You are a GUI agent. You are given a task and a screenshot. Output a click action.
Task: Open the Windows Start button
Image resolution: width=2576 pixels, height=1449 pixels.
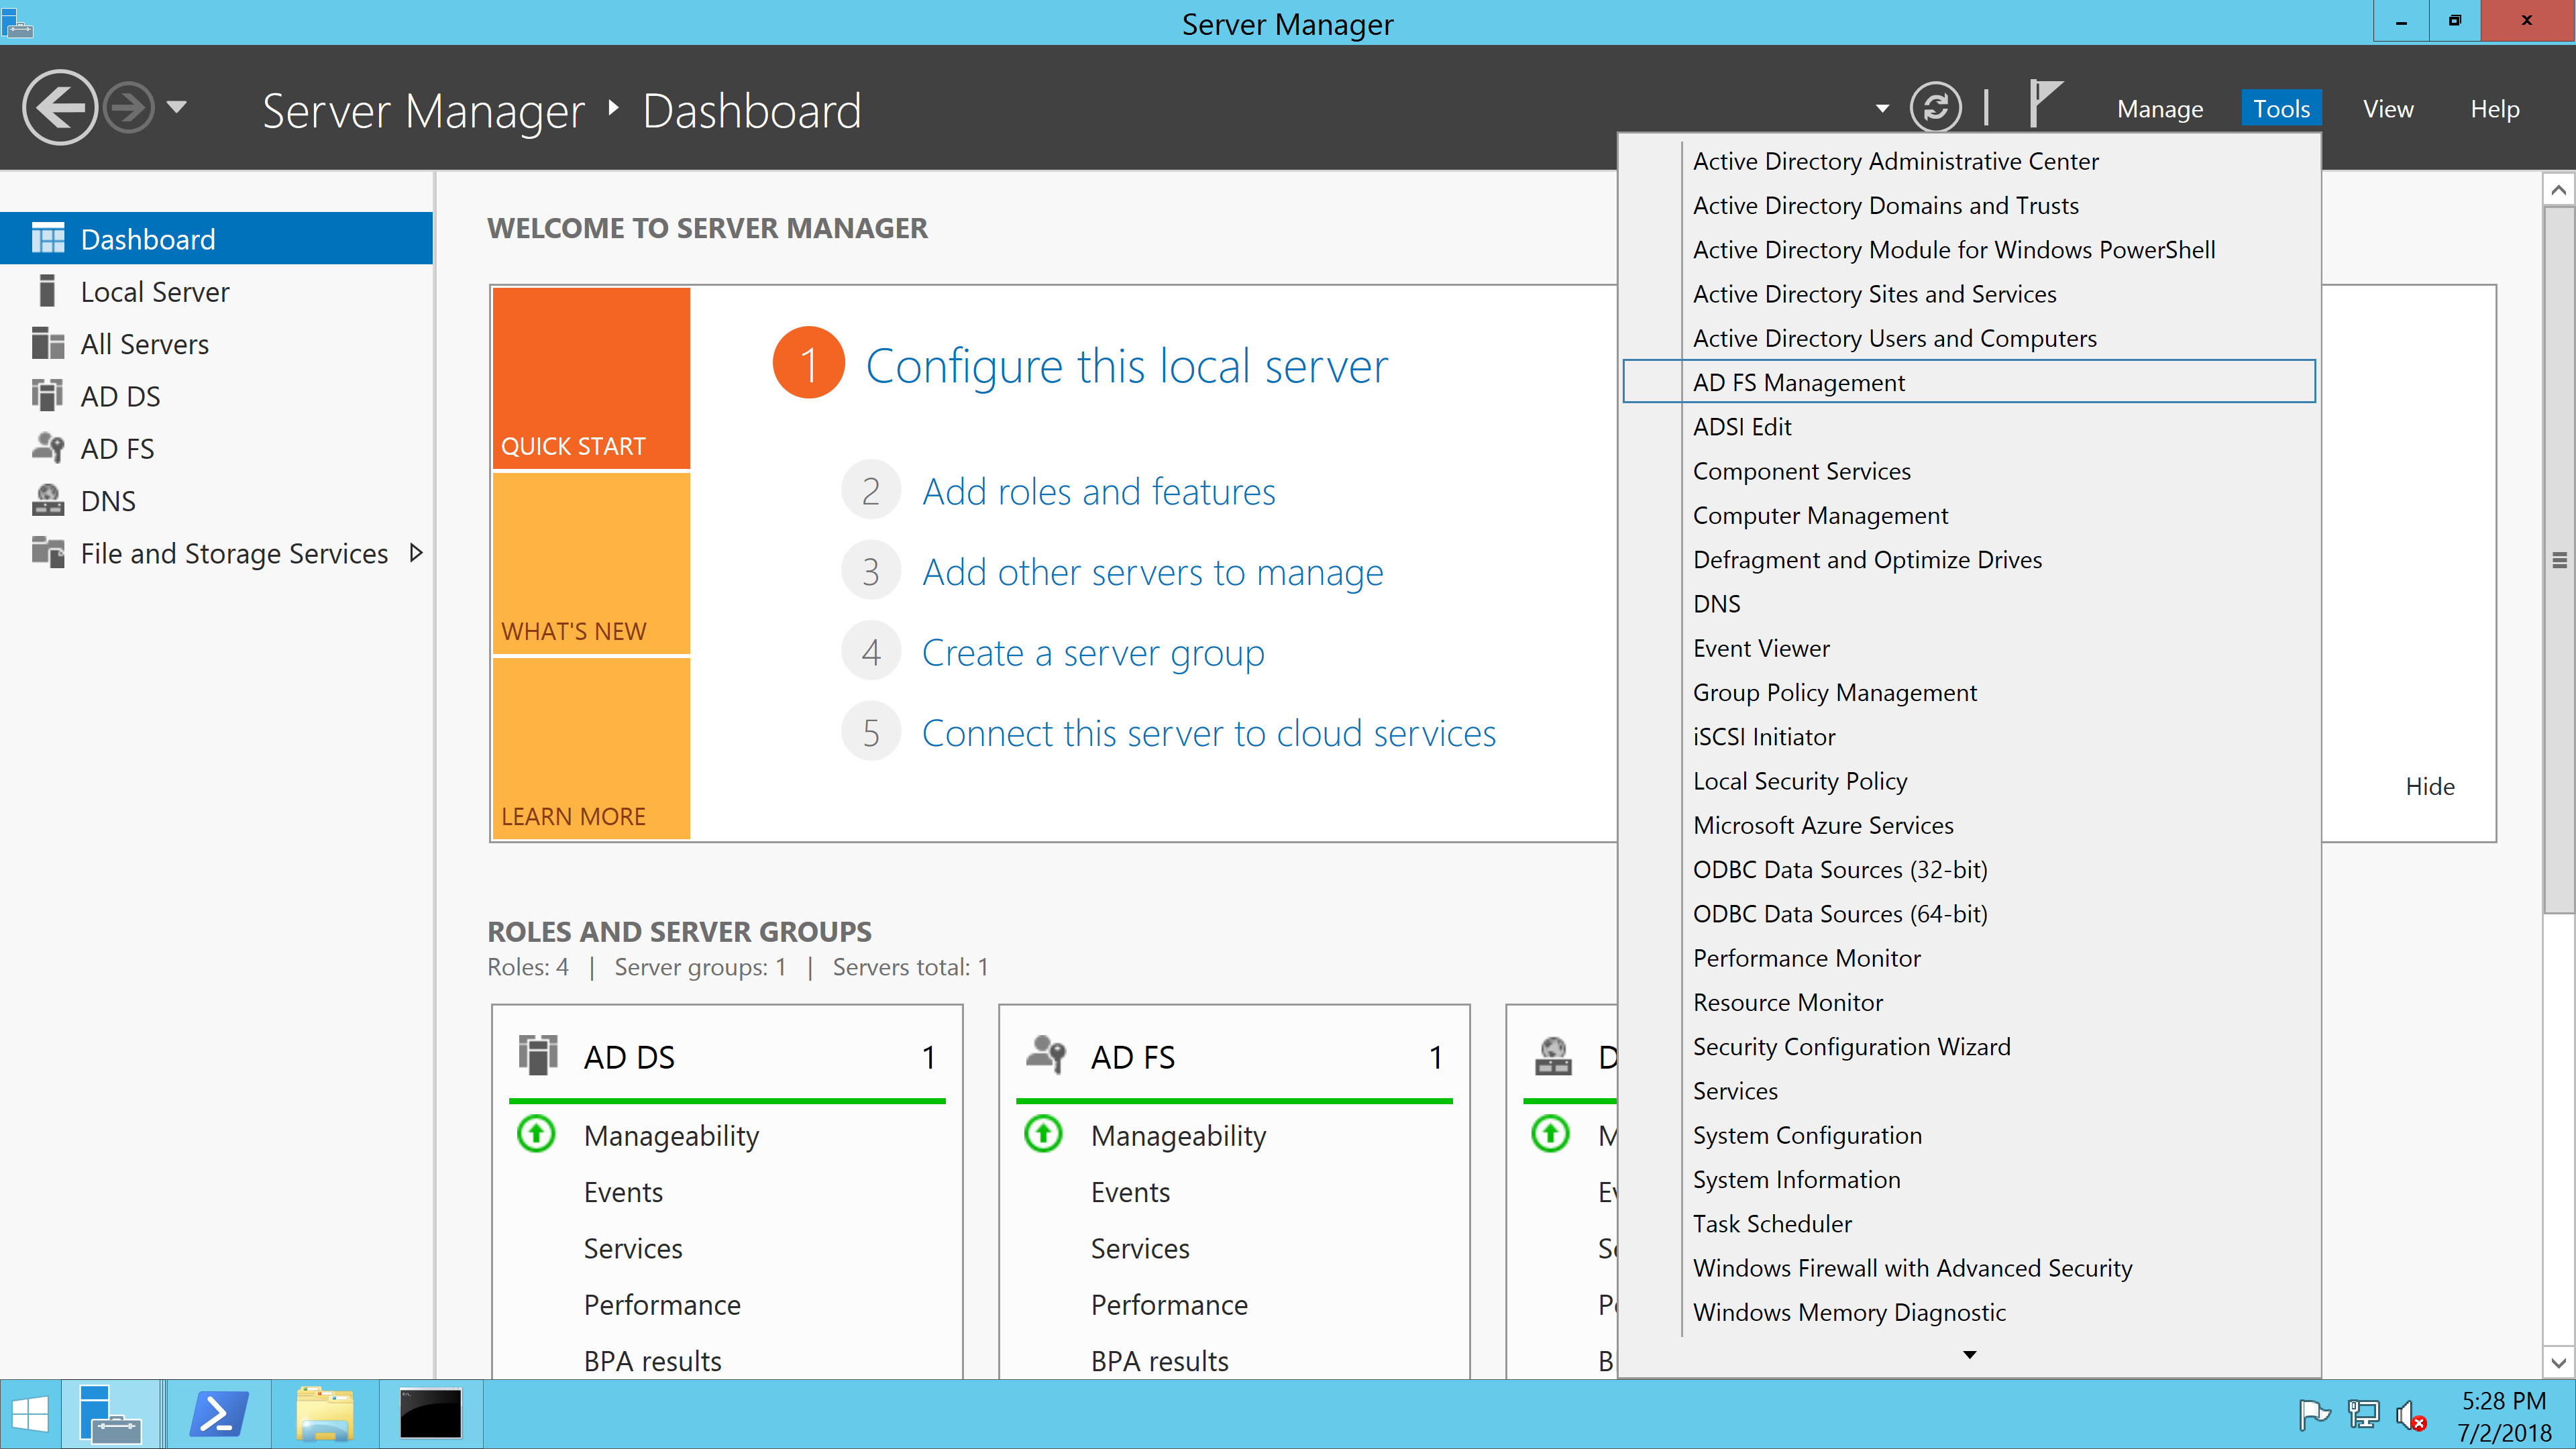(x=30, y=1415)
